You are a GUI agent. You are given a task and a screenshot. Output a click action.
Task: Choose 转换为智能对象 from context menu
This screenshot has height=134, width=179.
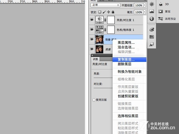[x=130, y=72]
